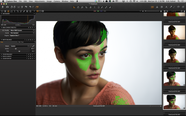
Task: Click the Kelvin value field 4617
Action: click(32, 49)
